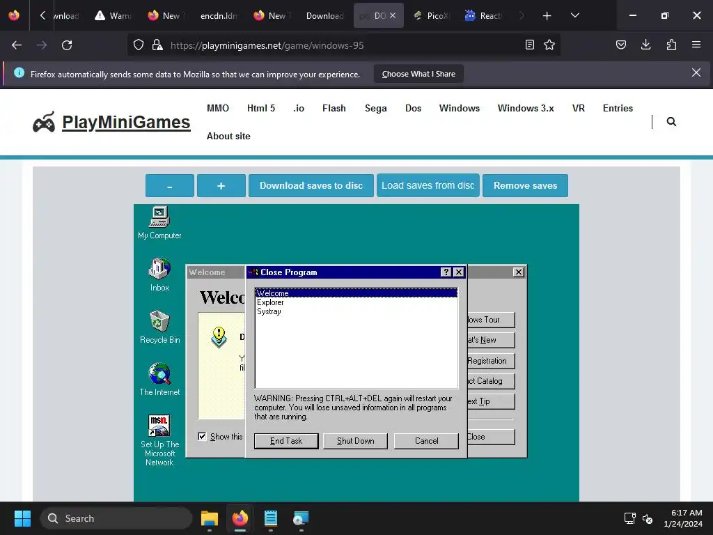Click Load saves from disc
Screen dimensions: 713x535
(428, 185)
